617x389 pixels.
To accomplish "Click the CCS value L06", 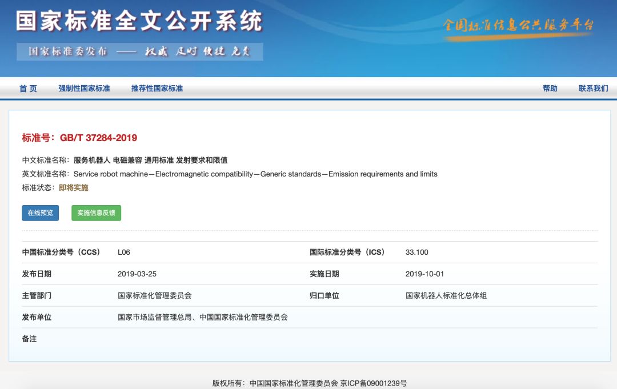I will tap(124, 252).
